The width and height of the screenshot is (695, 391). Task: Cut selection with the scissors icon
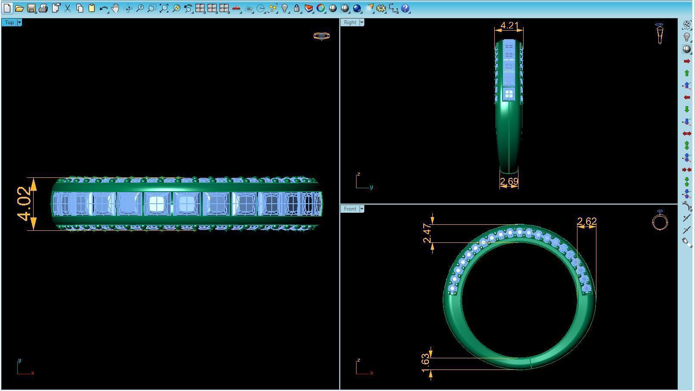[68, 8]
